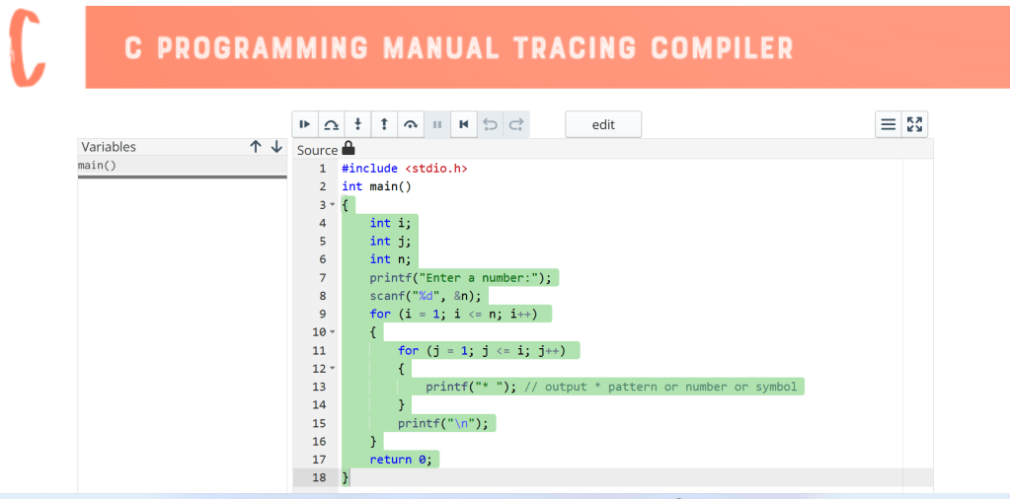Click the step over icon

(x=332, y=124)
